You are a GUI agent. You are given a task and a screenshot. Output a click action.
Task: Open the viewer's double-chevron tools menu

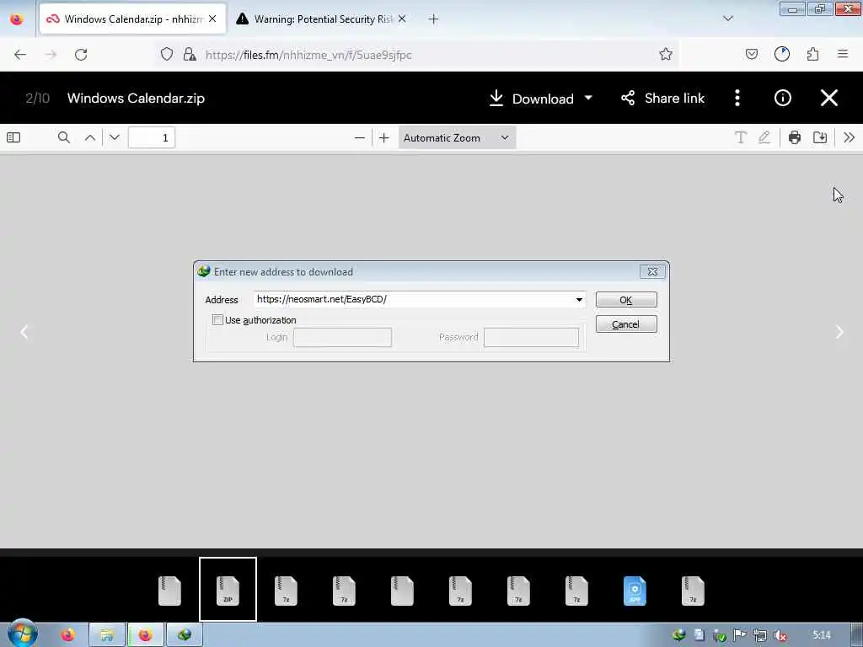[x=850, y=137]
